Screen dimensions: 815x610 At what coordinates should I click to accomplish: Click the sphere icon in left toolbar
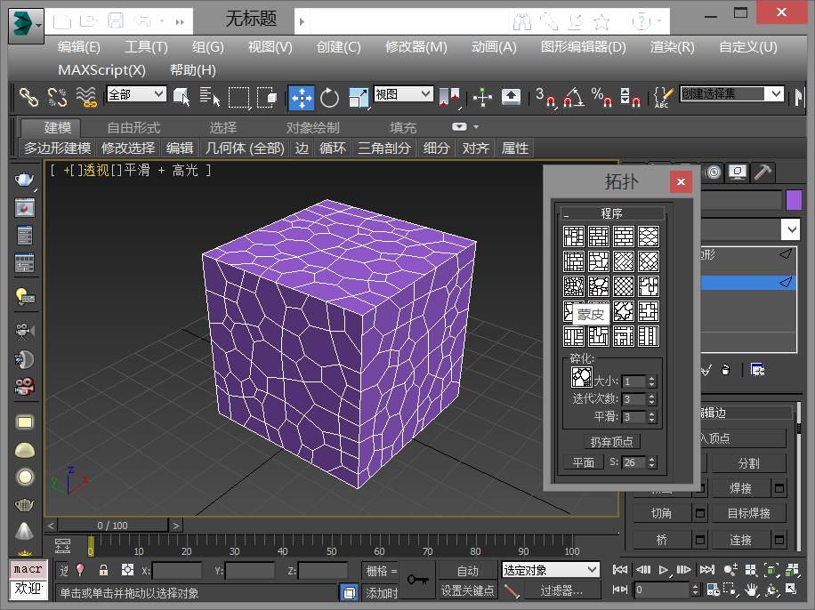pyautogui.click(x=24, y=477)
